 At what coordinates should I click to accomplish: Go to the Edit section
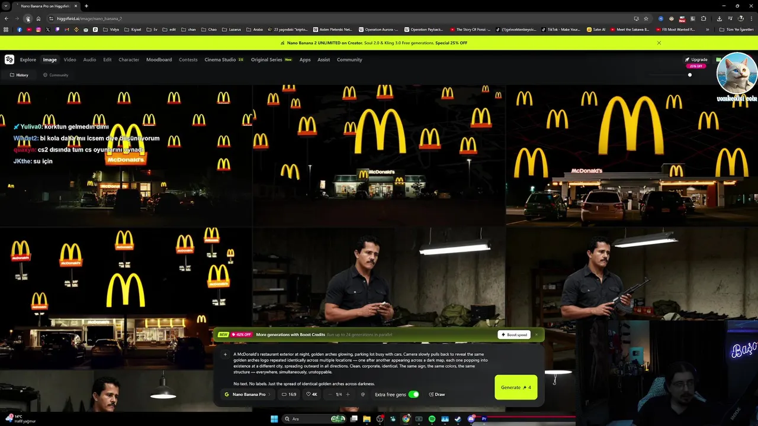(107, 60)
